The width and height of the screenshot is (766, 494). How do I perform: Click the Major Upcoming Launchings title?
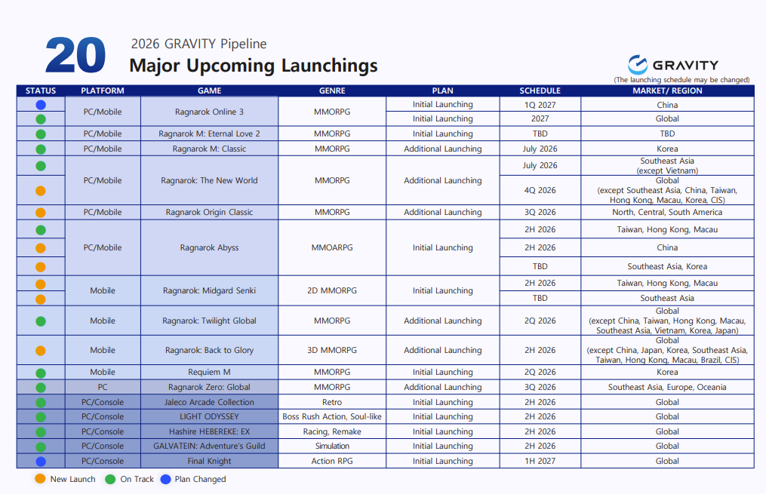pos(254,66)
